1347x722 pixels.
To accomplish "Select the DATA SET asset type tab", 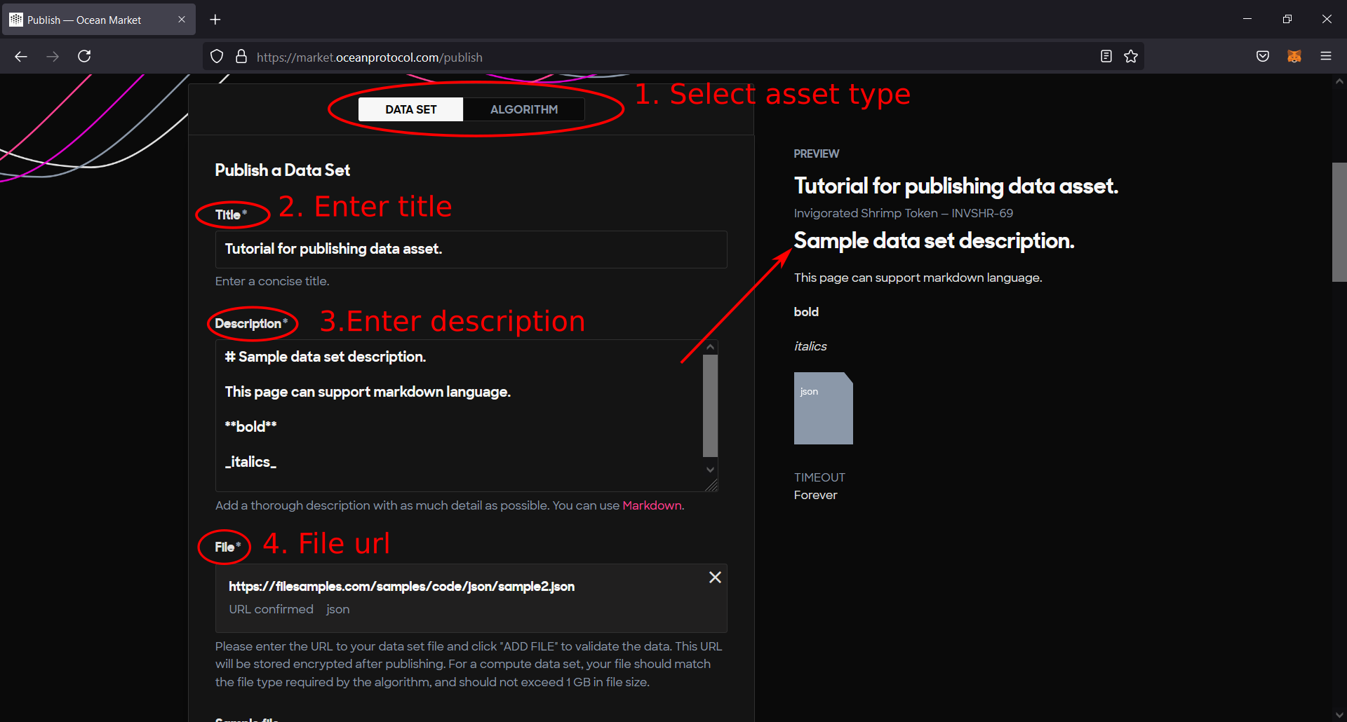I will click(411, 109).
